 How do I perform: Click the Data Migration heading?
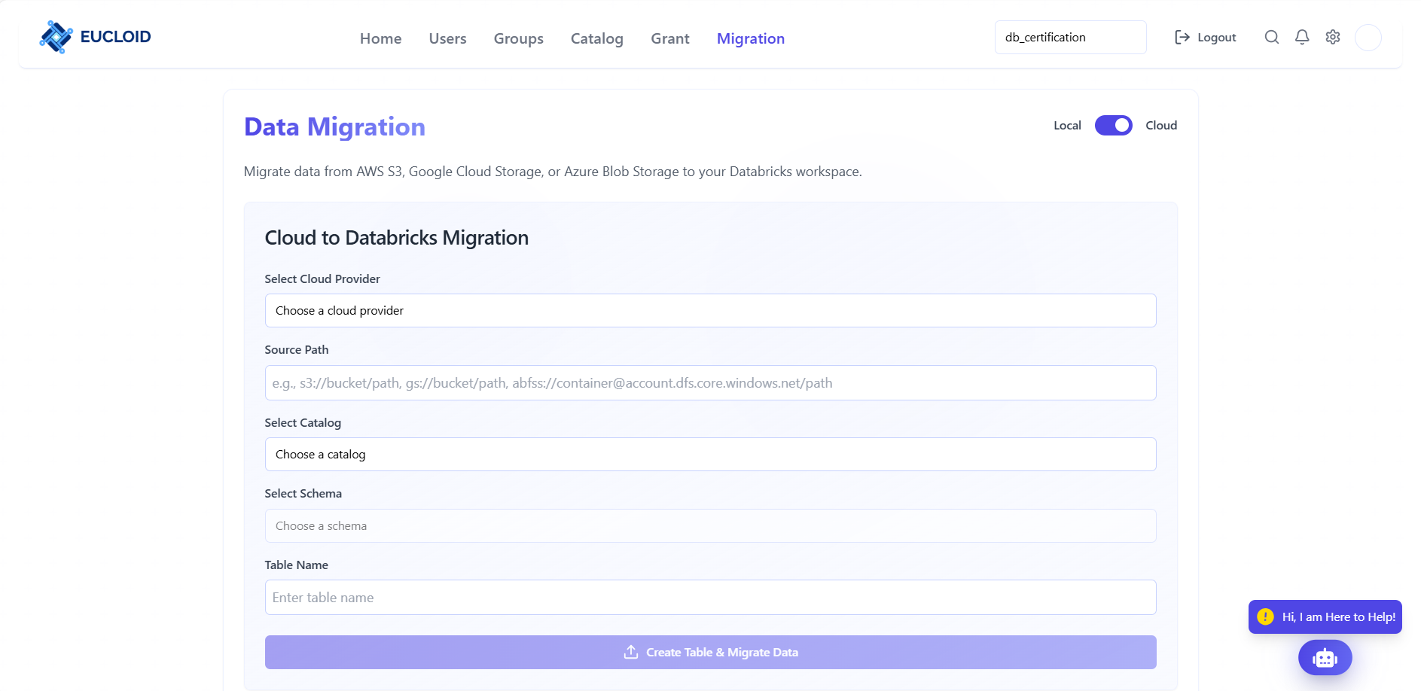click(334, 126)
